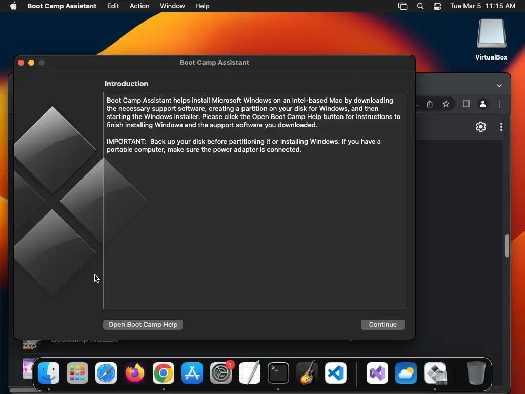Open the Boot Camp Assistant app menu

[62, 6]
